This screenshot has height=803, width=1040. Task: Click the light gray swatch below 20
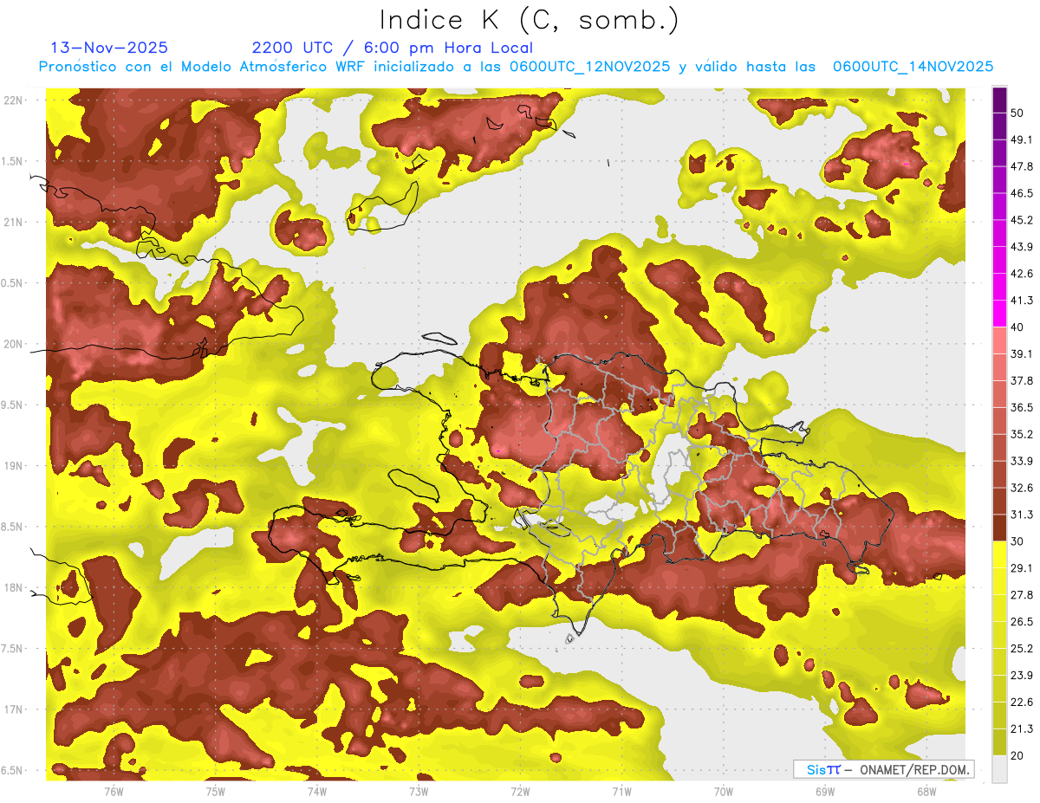click(x=999, y=768)
